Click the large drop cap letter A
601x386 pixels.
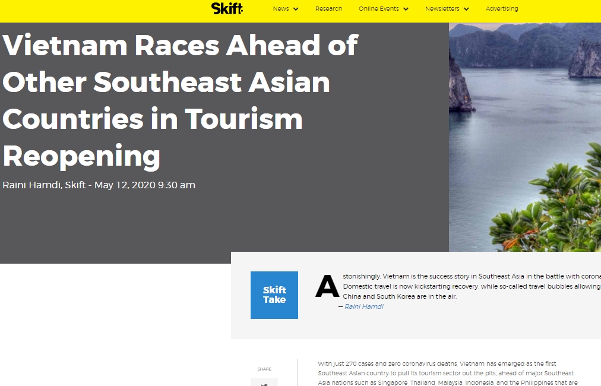(327, 286)
